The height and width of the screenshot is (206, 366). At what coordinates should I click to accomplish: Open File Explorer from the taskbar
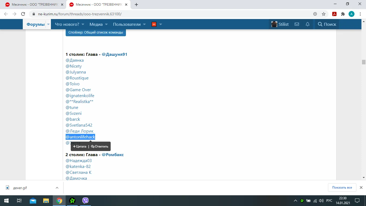[46, 201]
